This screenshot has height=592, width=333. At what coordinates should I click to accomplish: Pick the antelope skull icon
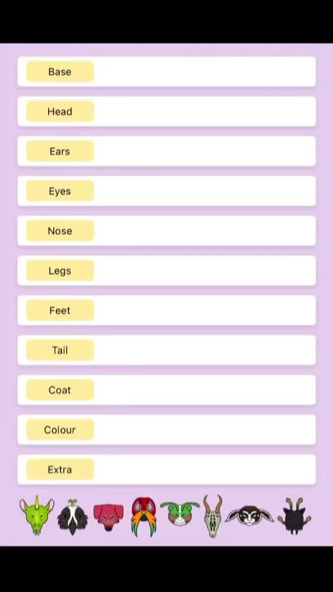pos(213,516)
